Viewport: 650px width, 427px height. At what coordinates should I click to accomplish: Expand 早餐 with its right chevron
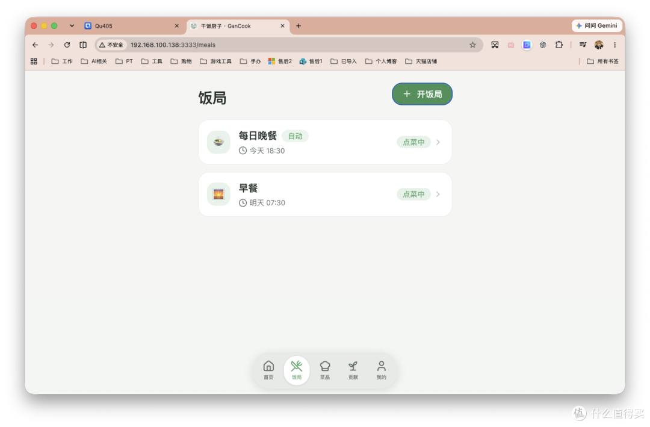438,194
